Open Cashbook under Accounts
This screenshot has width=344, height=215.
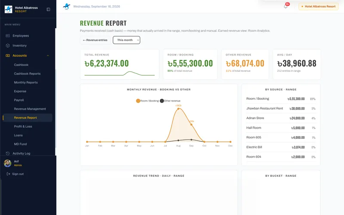coord(21,65)
